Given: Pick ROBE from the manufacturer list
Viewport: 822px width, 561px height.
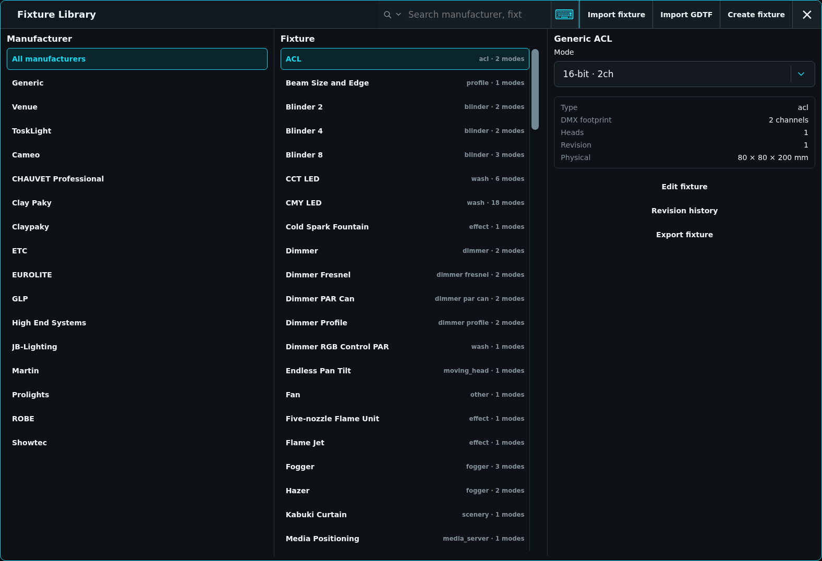Looking at the screenshot, I should pos(137,419).
